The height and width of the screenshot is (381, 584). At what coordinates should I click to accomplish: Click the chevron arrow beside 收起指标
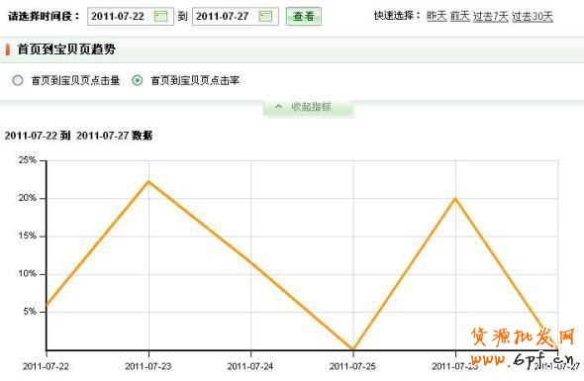pos(278,107)
